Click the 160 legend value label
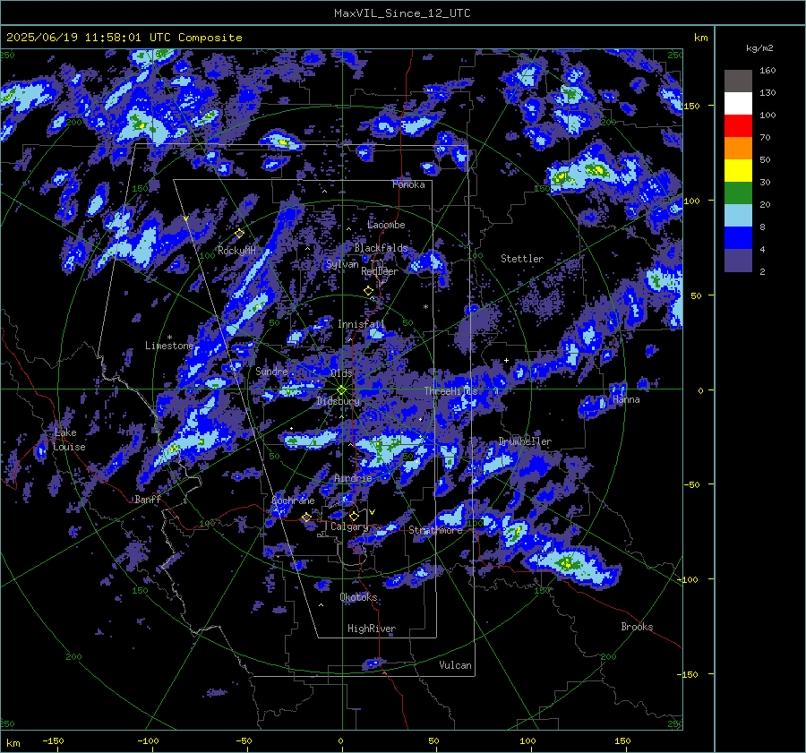The height and width of the screenshot is (753, 806). click(x=767, y=71)
